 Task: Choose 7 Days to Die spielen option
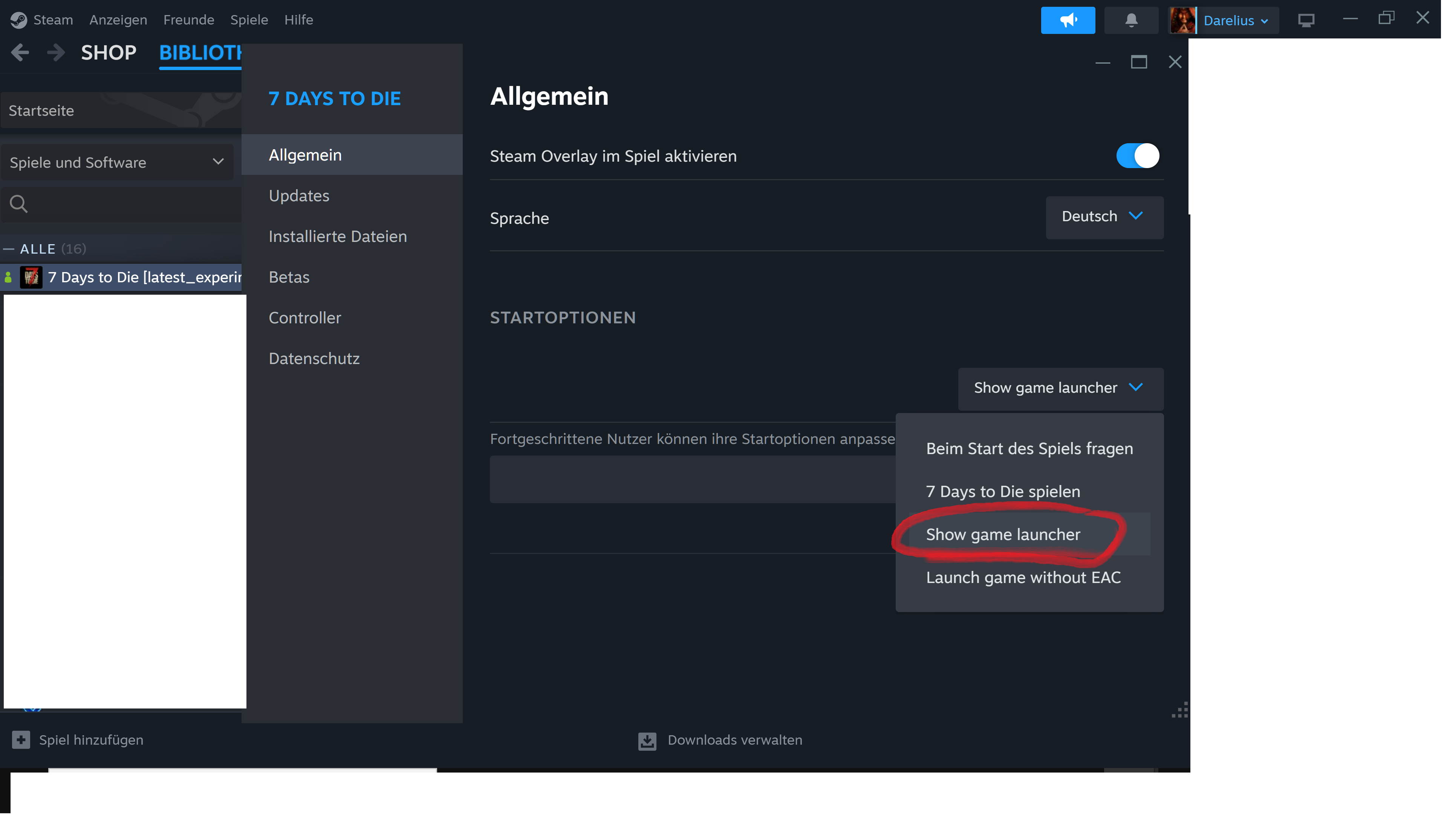(x=1029, y=491)
